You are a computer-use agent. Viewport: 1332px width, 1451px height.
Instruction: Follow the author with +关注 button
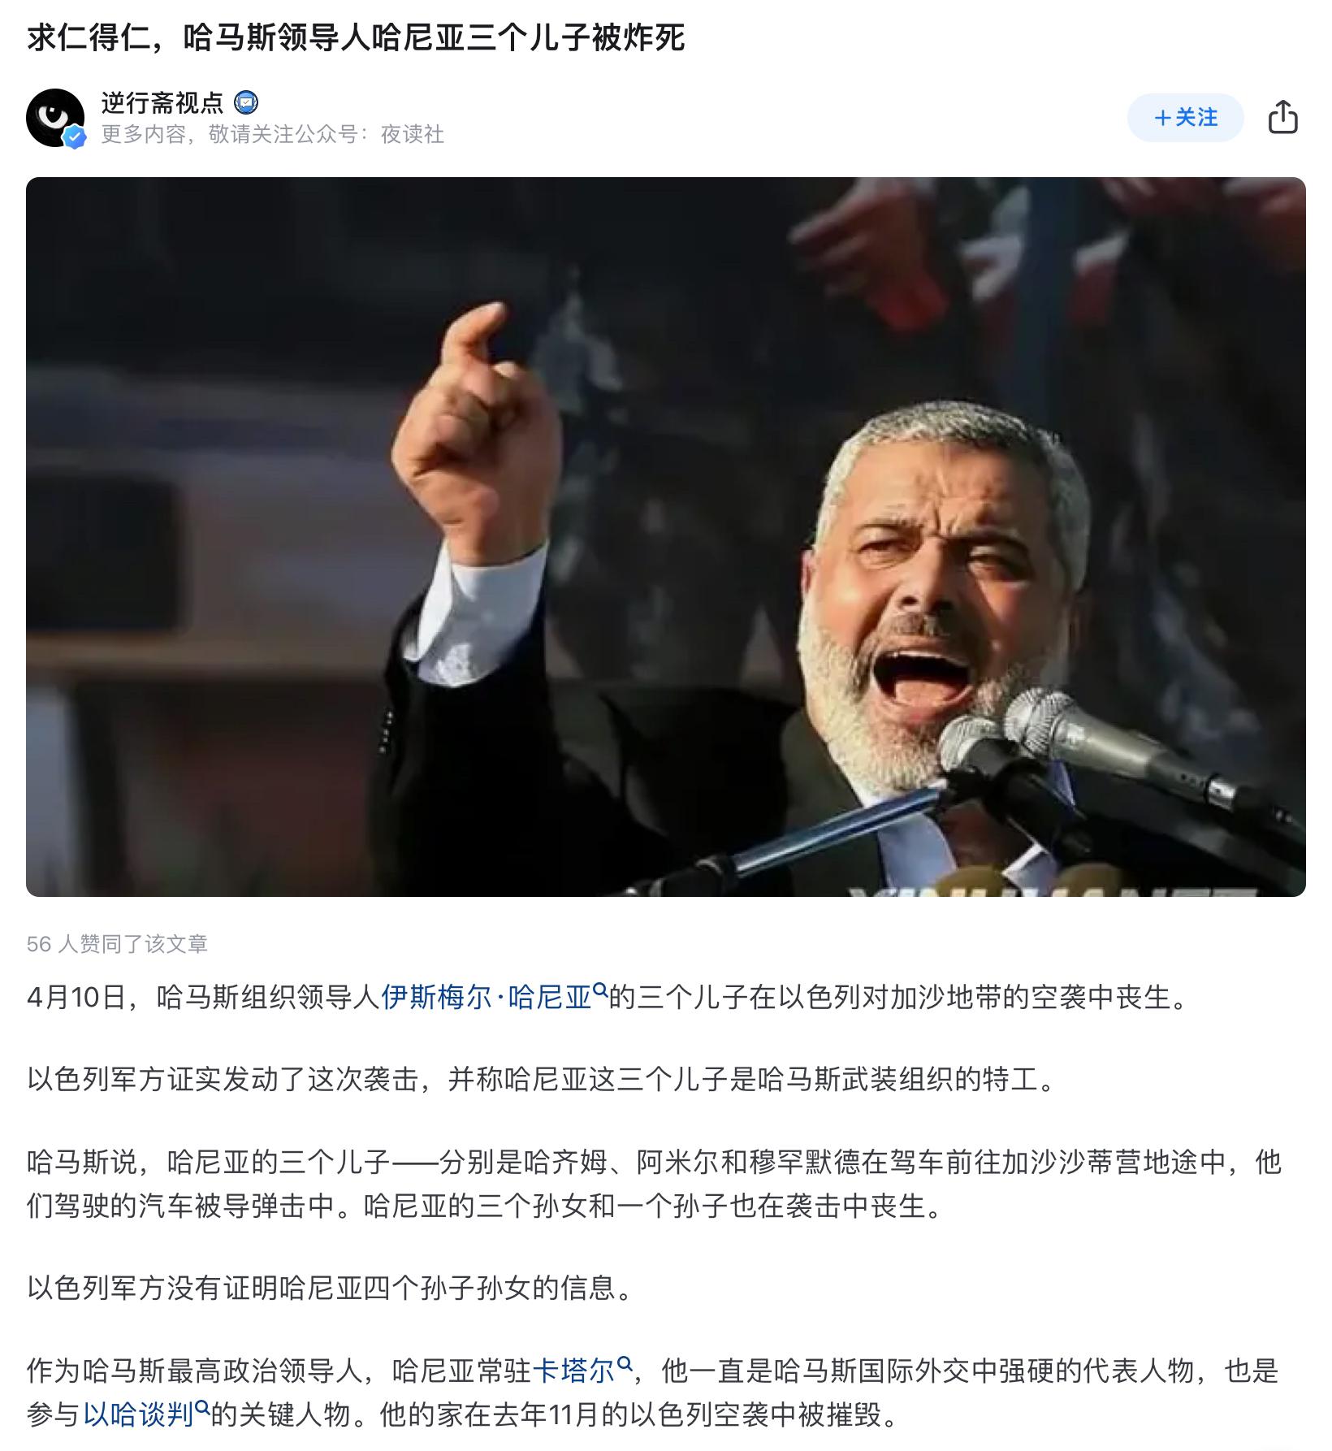(x=1185, y=117)
